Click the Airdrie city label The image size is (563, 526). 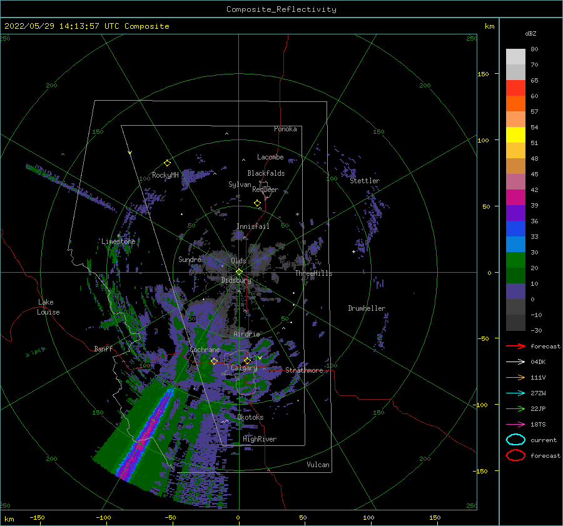coord(246,334)
